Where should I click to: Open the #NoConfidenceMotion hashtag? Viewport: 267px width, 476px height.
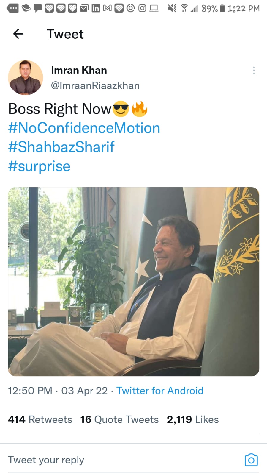pyautogui.click(x=84, y=128)
